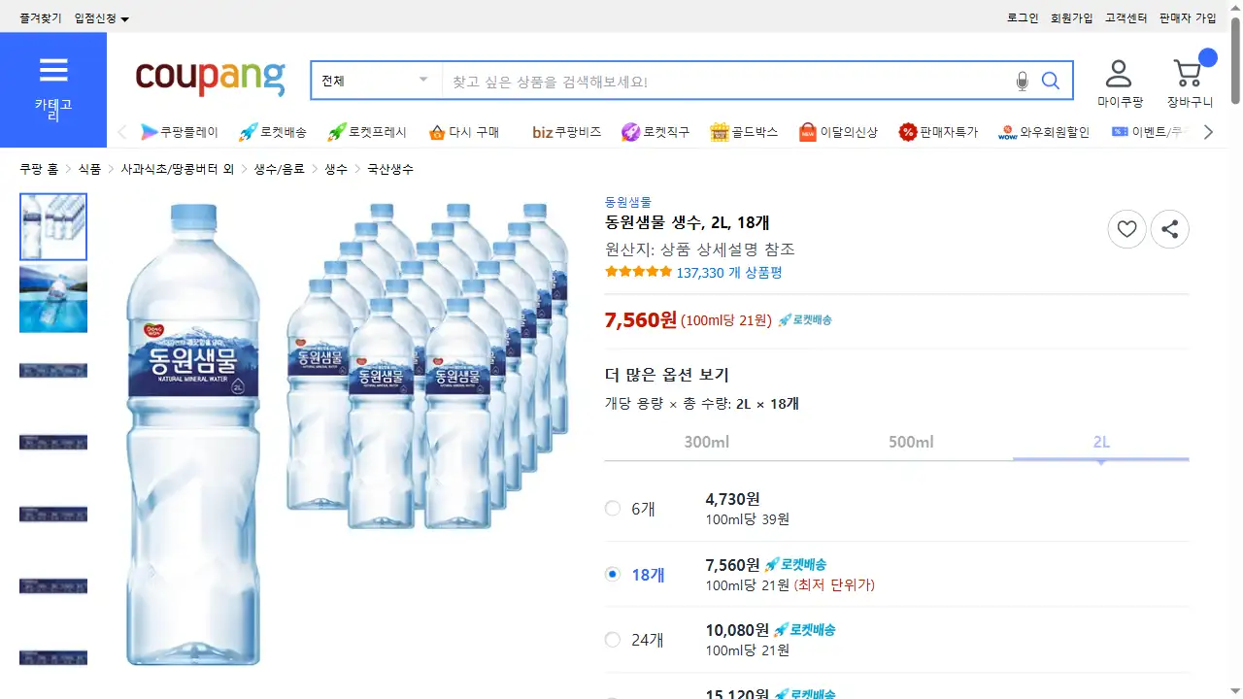Select the 18개 quantity option
This screenshot has height=699, width=1243.
[x=613, y=574]
